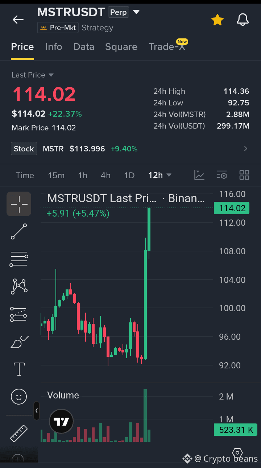
Task: Tap the Perp contract label
Action: 119,12
